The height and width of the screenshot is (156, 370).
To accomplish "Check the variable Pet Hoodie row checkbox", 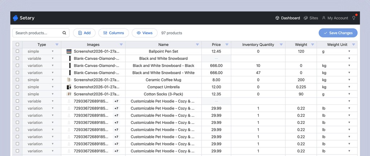I will 17,101.
